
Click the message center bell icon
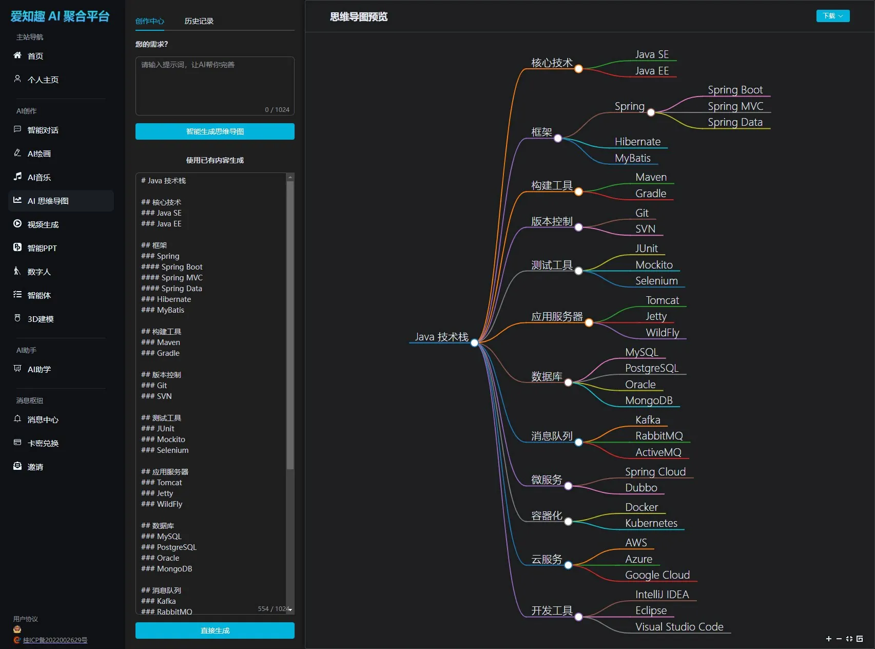17,419
